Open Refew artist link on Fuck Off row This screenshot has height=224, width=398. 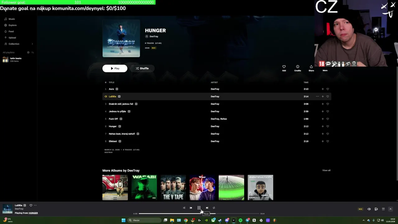click(x=224, y=119)
